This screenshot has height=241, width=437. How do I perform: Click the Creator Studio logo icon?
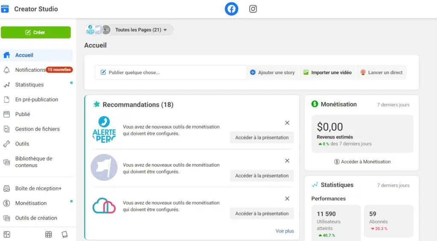point(6,9)
